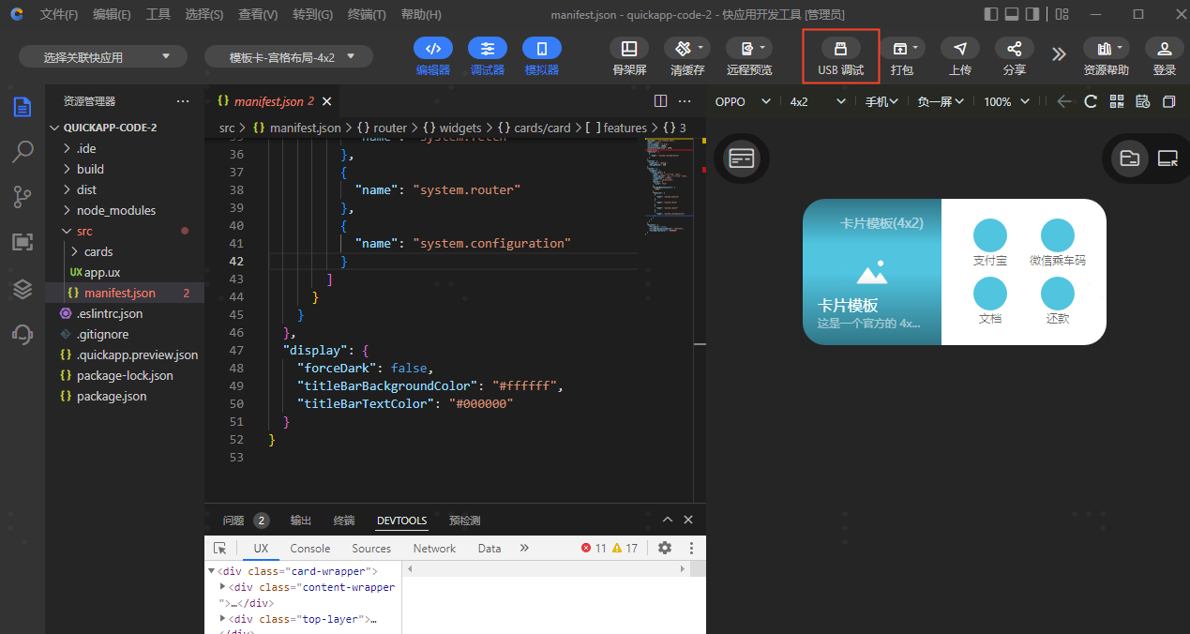Open package.json in the explorer

111,396
